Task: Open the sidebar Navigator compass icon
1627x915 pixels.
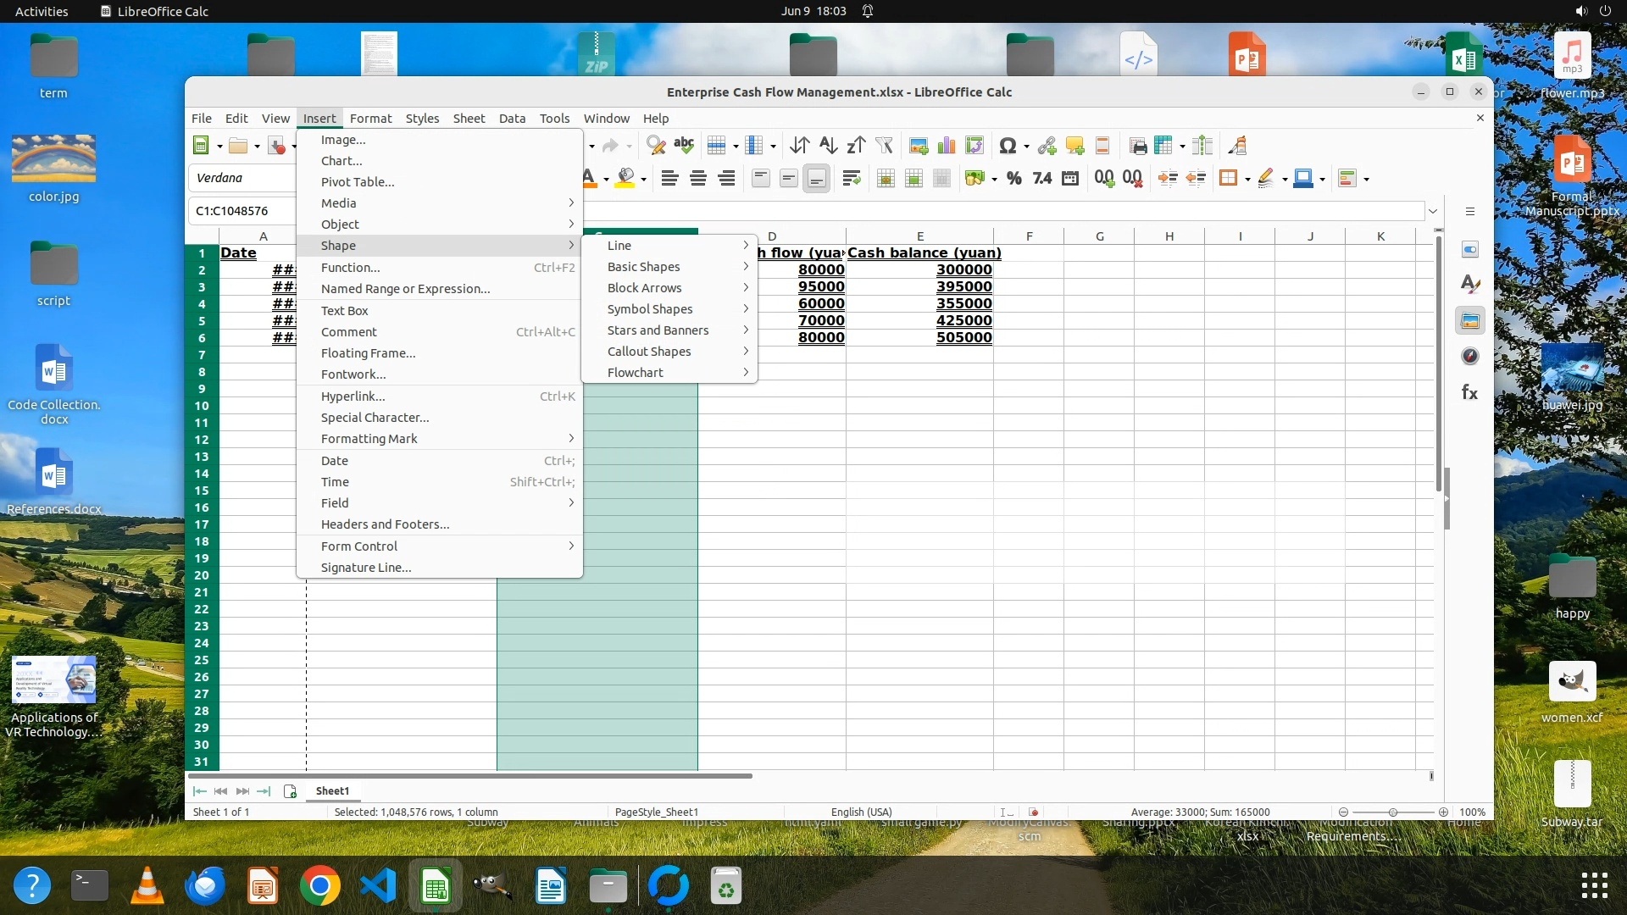Action: click(x=1469, y=357)
